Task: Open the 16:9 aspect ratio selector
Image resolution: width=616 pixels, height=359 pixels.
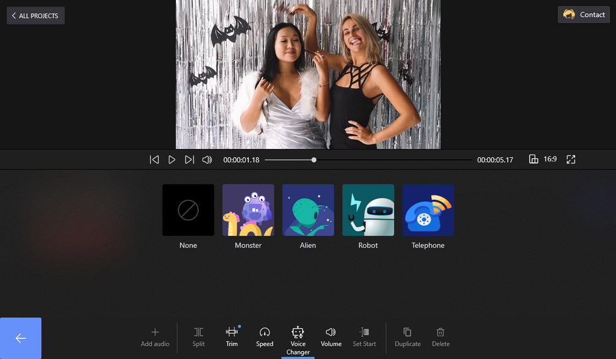Action: pyautogui.click(x=543, y=159)
